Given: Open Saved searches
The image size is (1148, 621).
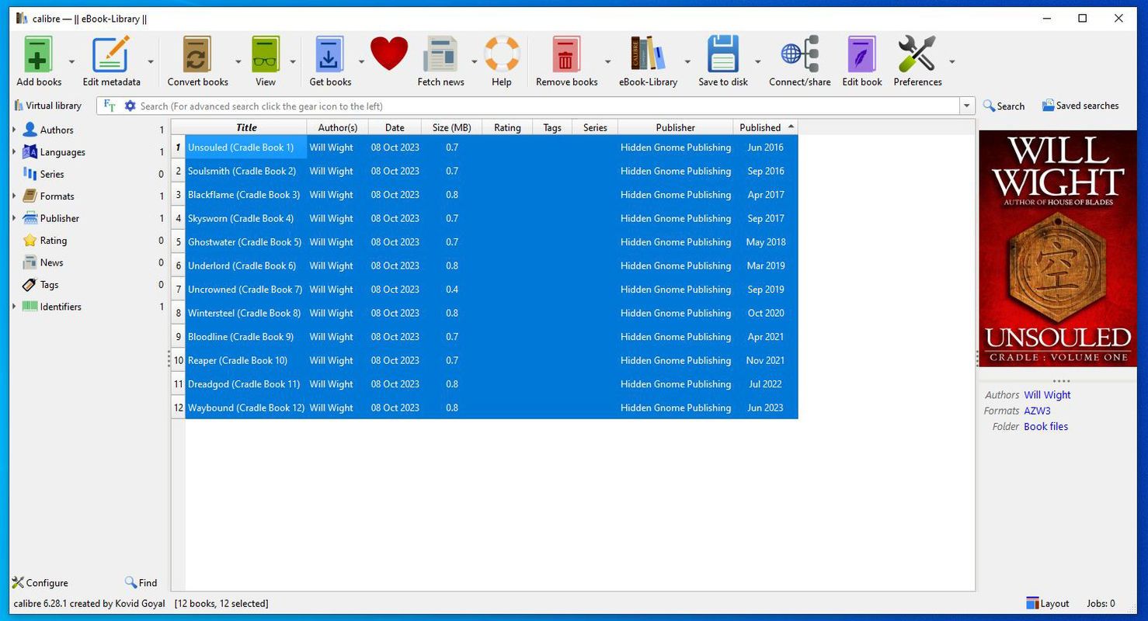Looking at the screenshot, I should (x=1080, y=106).
